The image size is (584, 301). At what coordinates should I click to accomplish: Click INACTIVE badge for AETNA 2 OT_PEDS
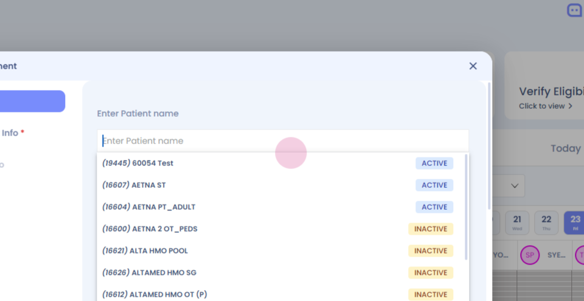(431, 229)
